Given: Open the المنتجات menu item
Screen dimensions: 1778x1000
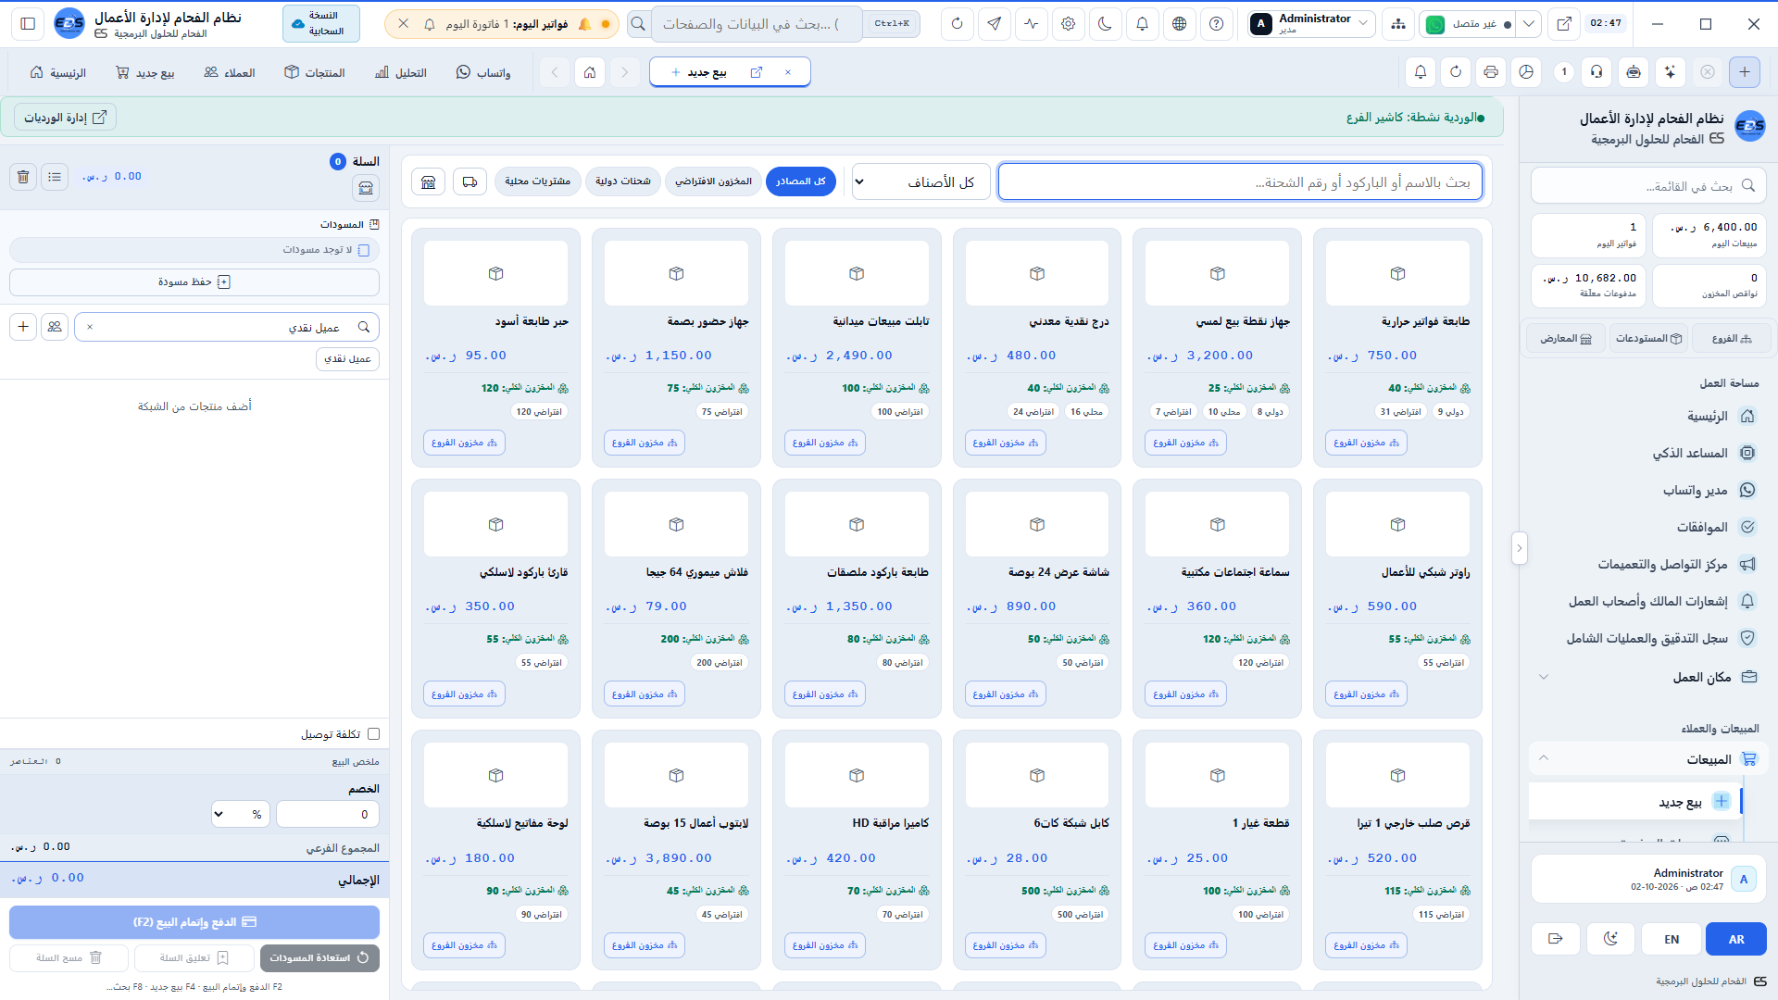Looking at the screenshot, I should point(315,72).
